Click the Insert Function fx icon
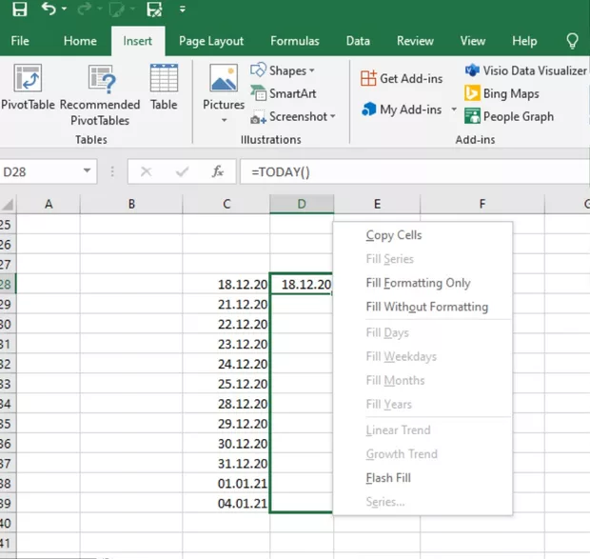This screenshot has width=590, height=559. coord(218,171)
